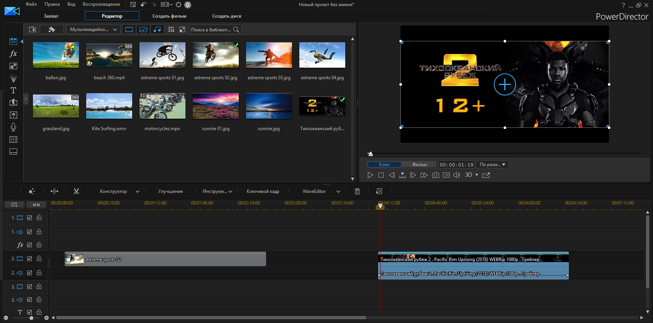Screen dimensions: 653x323
Task: Open the Вид menu
Action: click(x=71, y=4)
